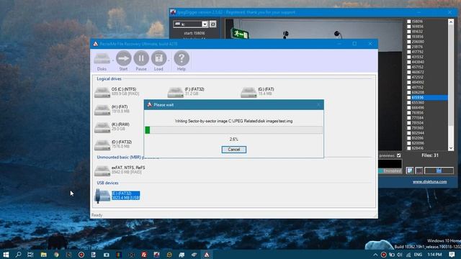The image size is (461, 259).
Task: Select the (H:) FAT drive
Action: (112, 109)
